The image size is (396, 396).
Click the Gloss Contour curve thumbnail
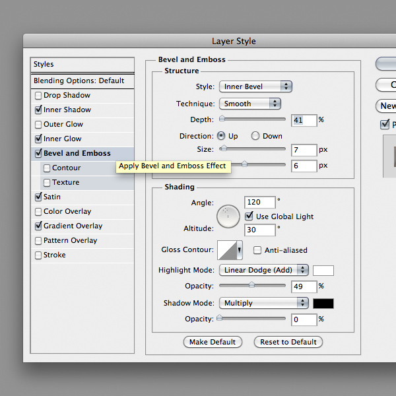pos(227,250)
